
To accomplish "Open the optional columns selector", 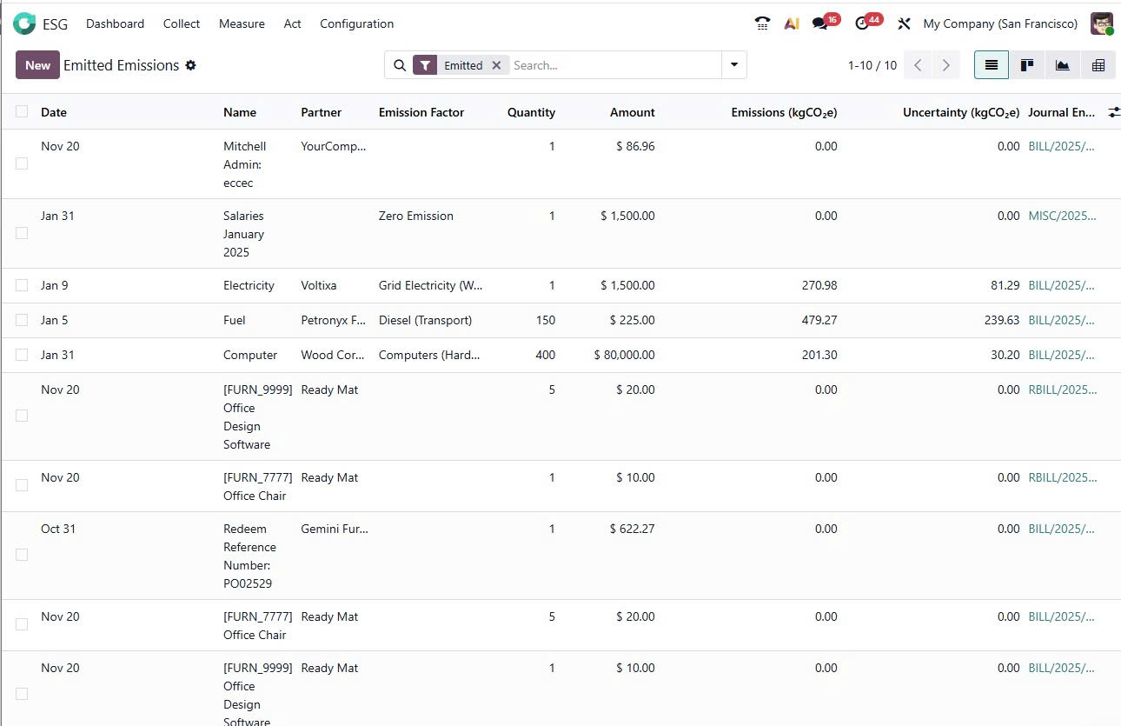I will pos(1113,112).
